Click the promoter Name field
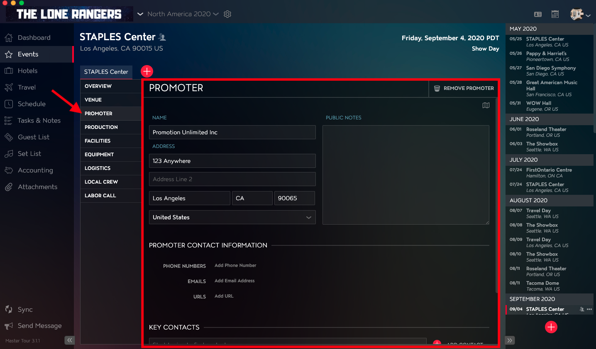The height and width of the screenshot is (349, 596). [232, 132]
